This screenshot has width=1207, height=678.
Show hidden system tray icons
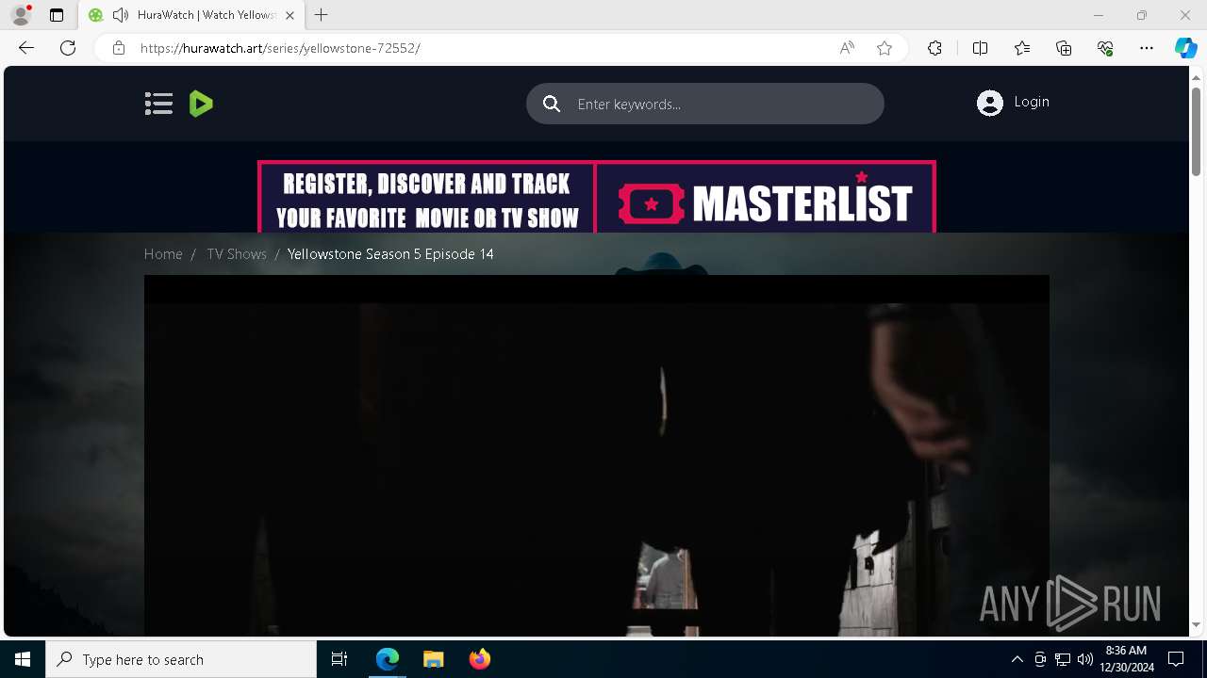[x=1017, y=659]
